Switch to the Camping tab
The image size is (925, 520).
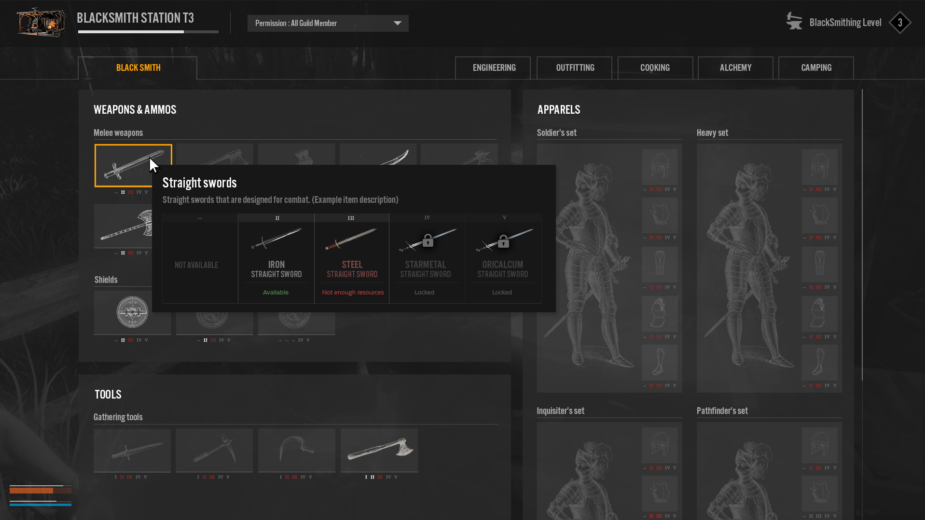816,68
